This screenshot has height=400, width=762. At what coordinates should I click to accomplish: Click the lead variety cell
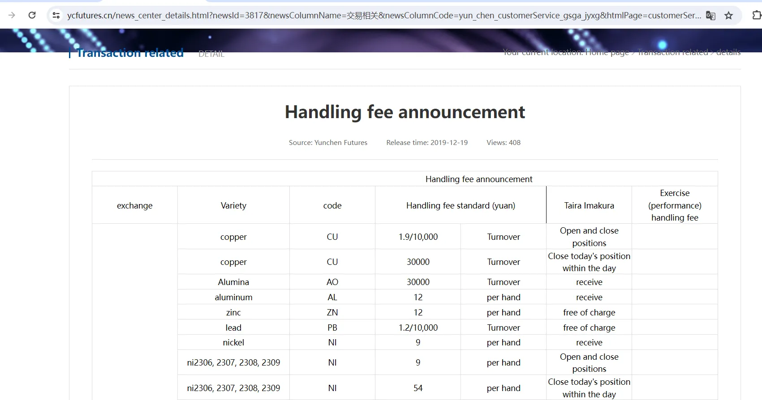coord(233,328)
